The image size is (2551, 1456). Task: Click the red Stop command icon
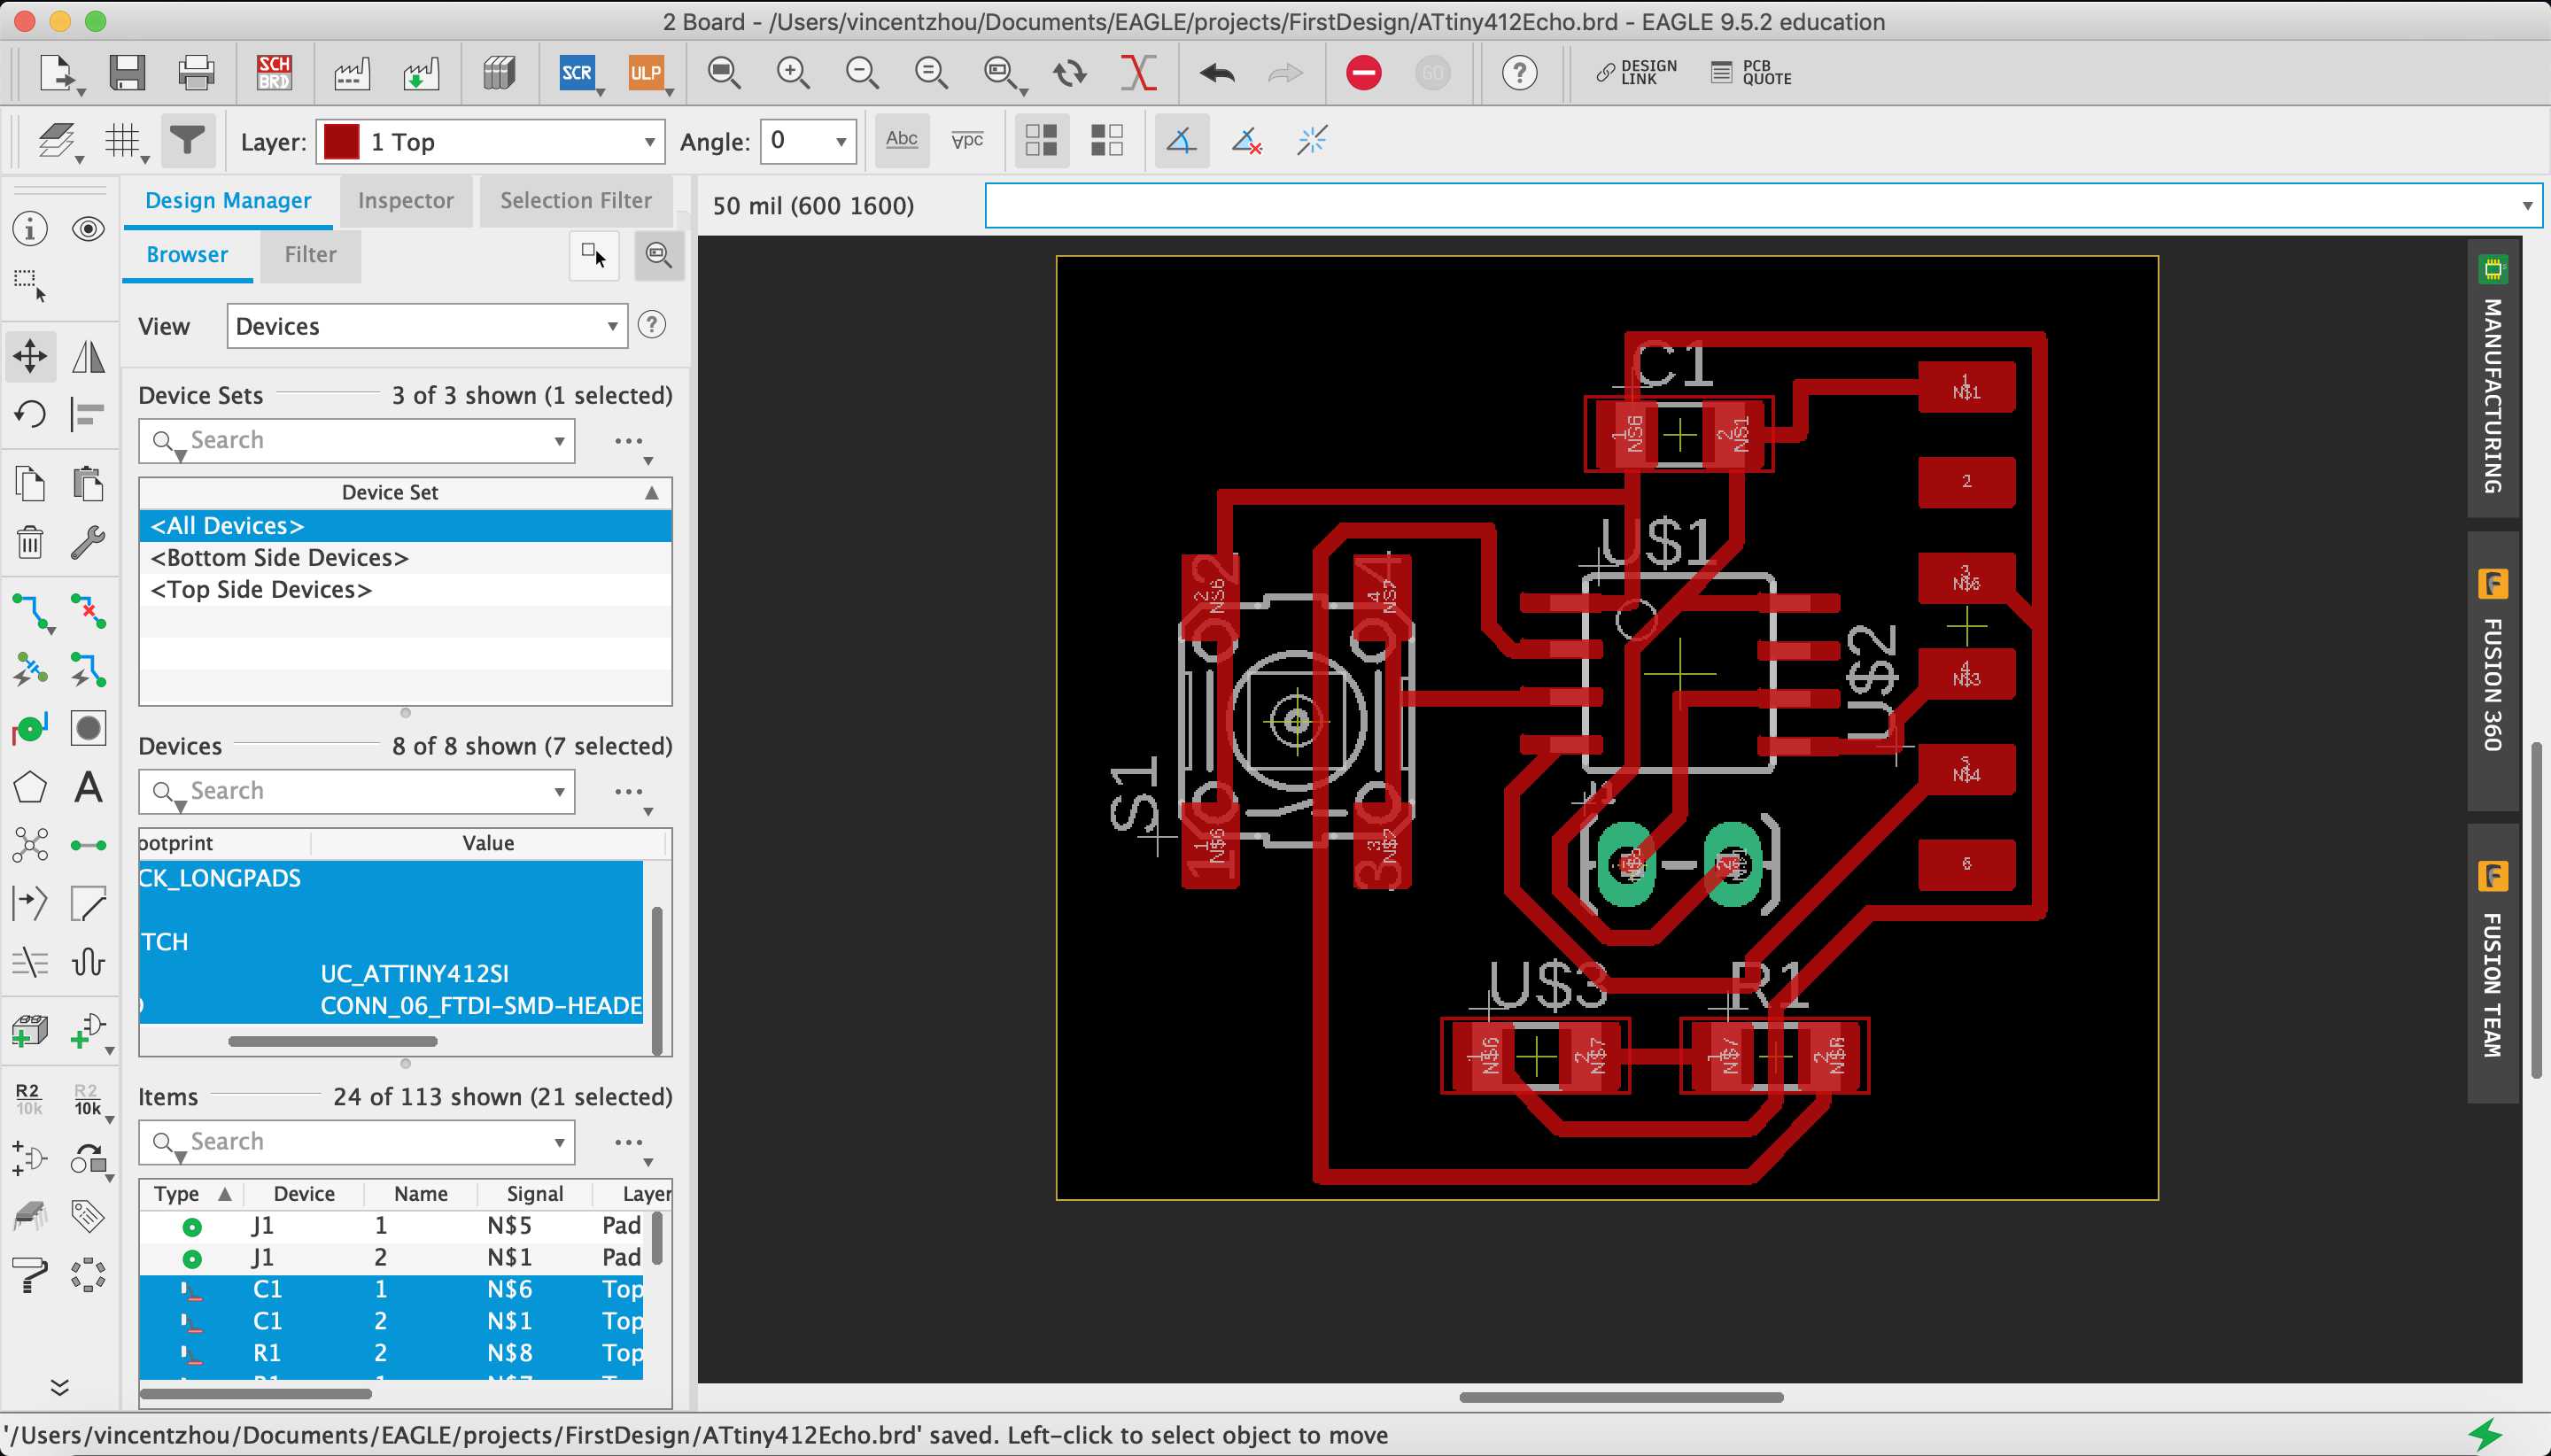click(1363, 73)
